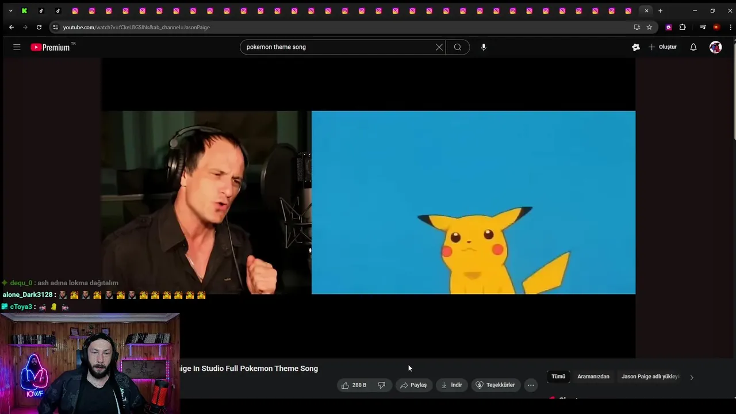Screen dimensions: 736x414
Task: Switch to the green Kick tab
Action: (24, 11)
